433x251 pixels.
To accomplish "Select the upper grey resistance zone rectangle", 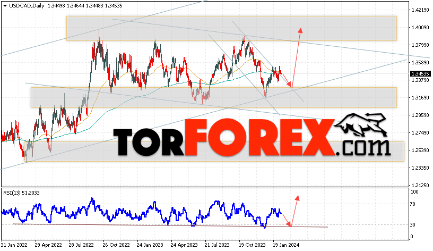I will (231, 29).
